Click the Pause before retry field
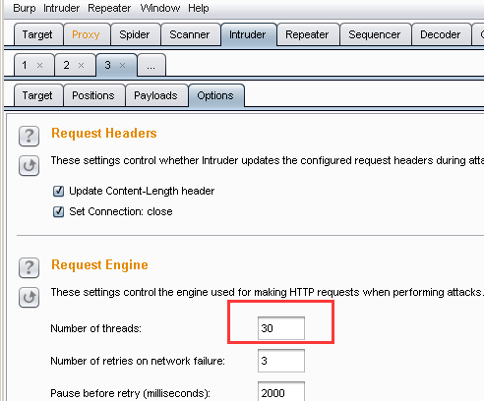 pos(281,391)
